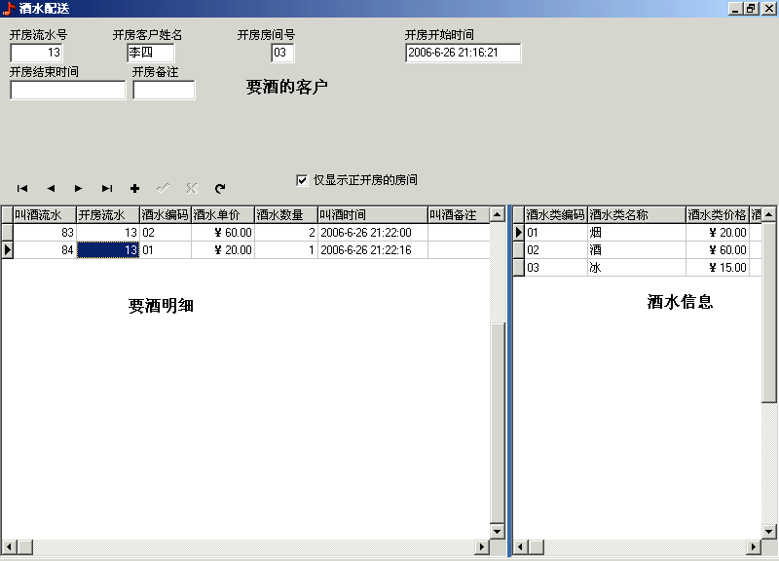The width and height of the screenshot is (779, 561).
Task: Refresh data with circular arrow button
Action: click(x=220, y=188)
